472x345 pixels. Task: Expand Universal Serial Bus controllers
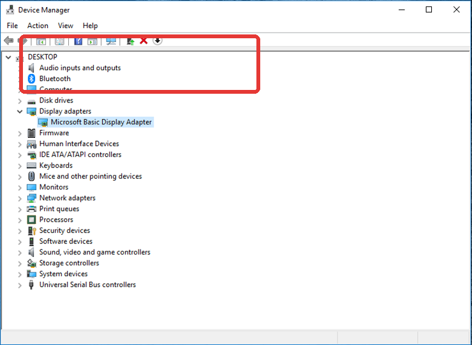[x=20, y=285]
